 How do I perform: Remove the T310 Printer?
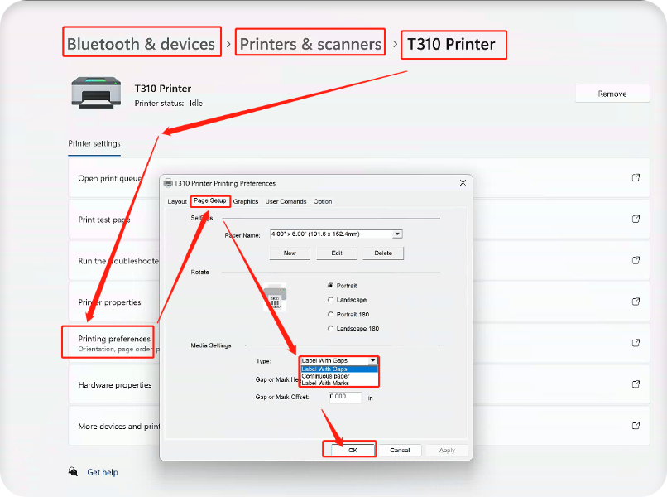(612, 94)
